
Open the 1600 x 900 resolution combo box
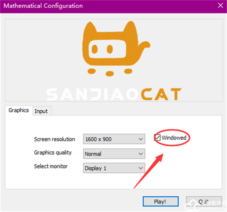tap(114, 139)
